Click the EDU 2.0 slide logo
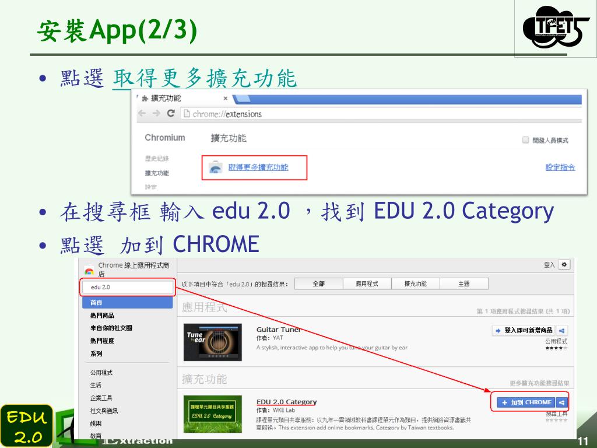This screenshot has width=597, height=448. point(26,426)
